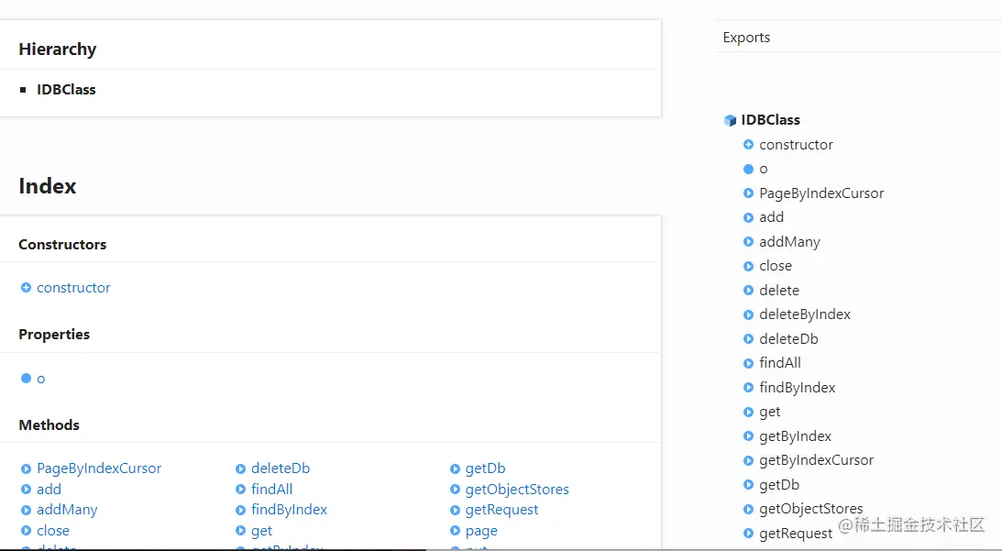Open findByIndex method link in Index
Screen dimensions: 1002x551
tap(289, 510)
